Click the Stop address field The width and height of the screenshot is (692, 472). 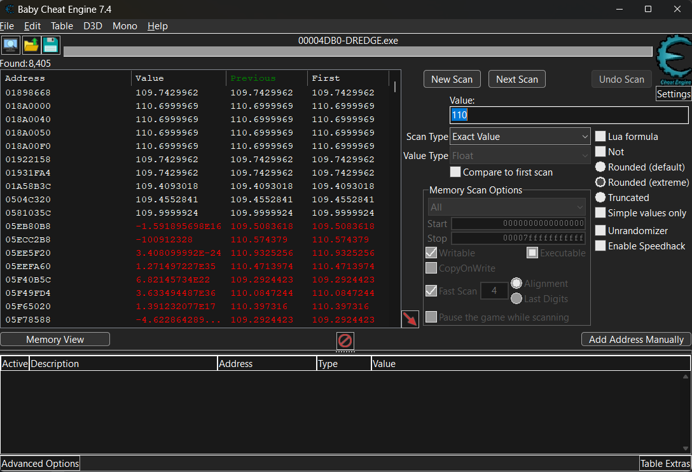(x=518, y=238)
